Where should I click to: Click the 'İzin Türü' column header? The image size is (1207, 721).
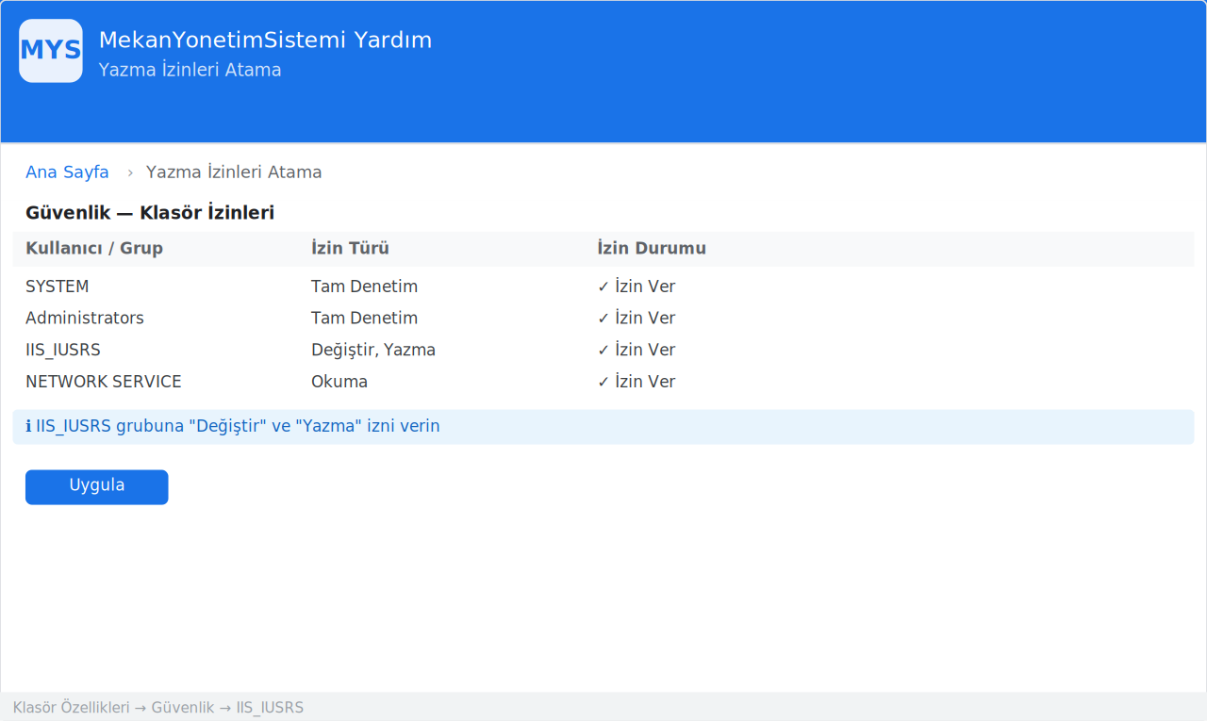tap(350, 249)
